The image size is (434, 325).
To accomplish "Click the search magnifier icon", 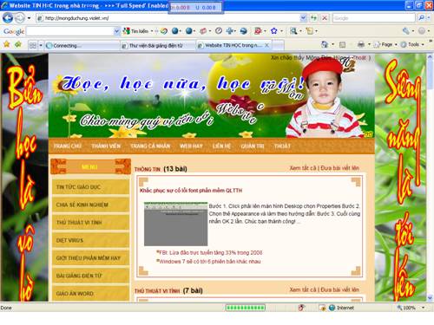I will [x=421, y=18].
